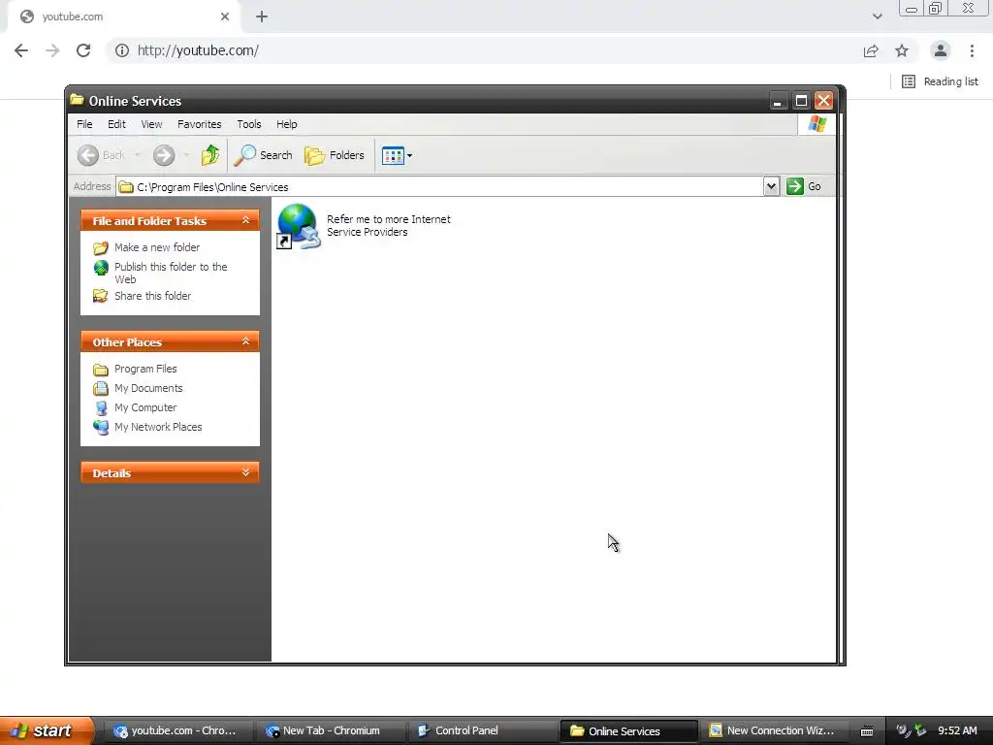Click the green Forward arrow in Explorer
The image size is (993, 745).
pos(164,155)
